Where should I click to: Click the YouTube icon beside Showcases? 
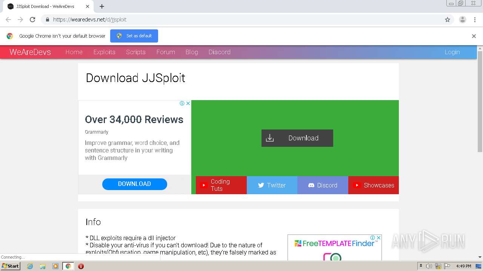[357, 185]
